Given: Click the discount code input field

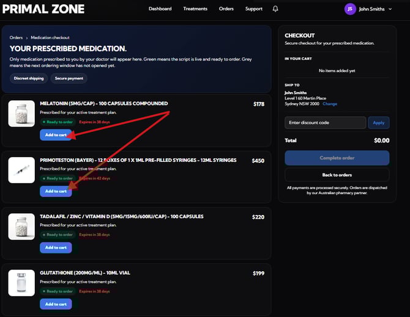Looking at the screenshot, I should (x=325, y=123).
